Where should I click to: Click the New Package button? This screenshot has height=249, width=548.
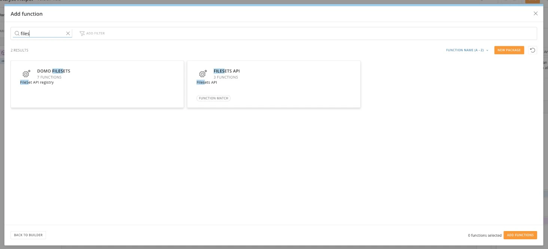click(x=509, y=50)
